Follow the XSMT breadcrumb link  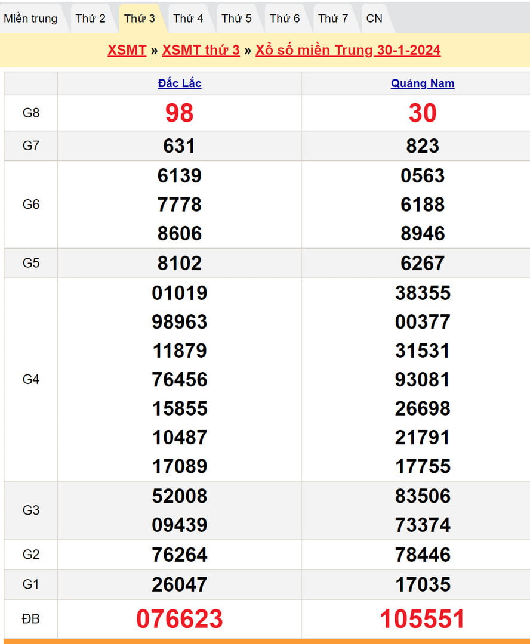pyautogui.click(x=127, y=50)
